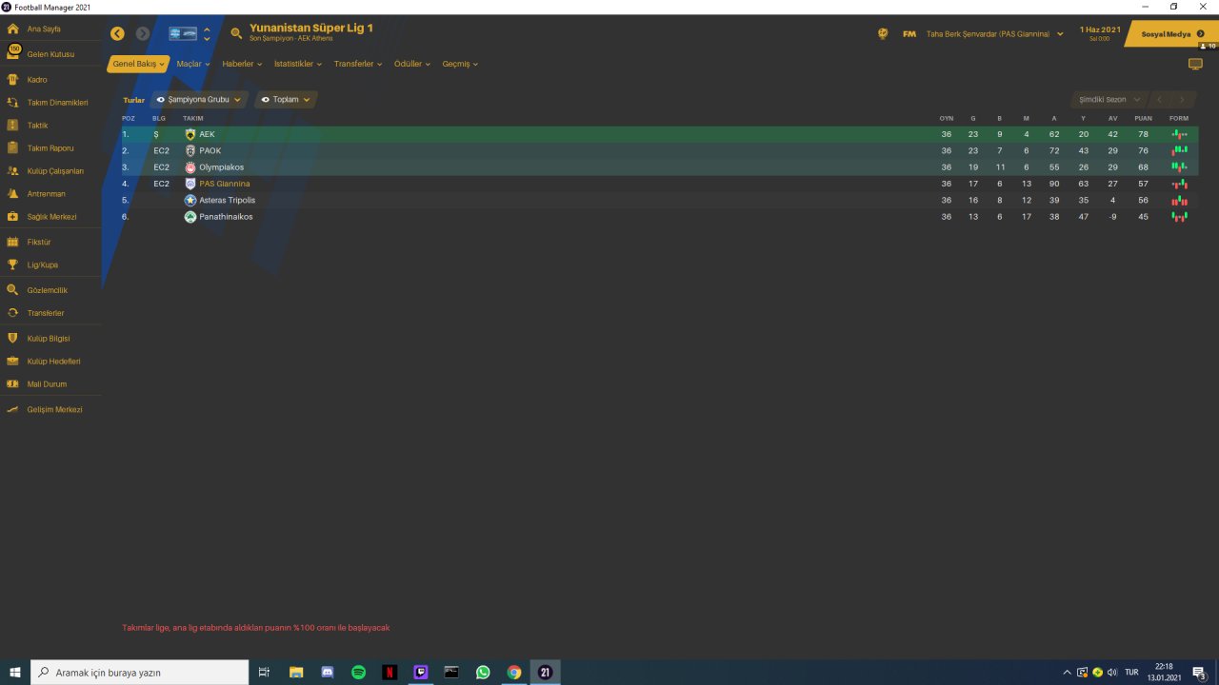Click the Takım Dinamikleri icon
The height and width of the screenshot is (685, 1219).
point(13,103)
